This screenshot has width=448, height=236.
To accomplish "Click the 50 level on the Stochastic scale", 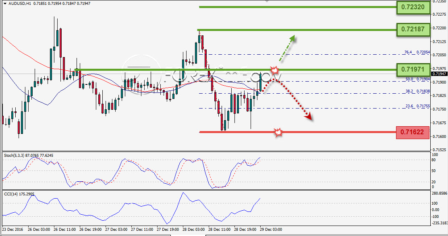I will [x=433, y=171].
